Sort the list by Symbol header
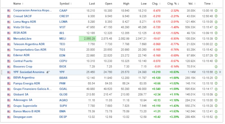The image size is (225, 124). 65,4
